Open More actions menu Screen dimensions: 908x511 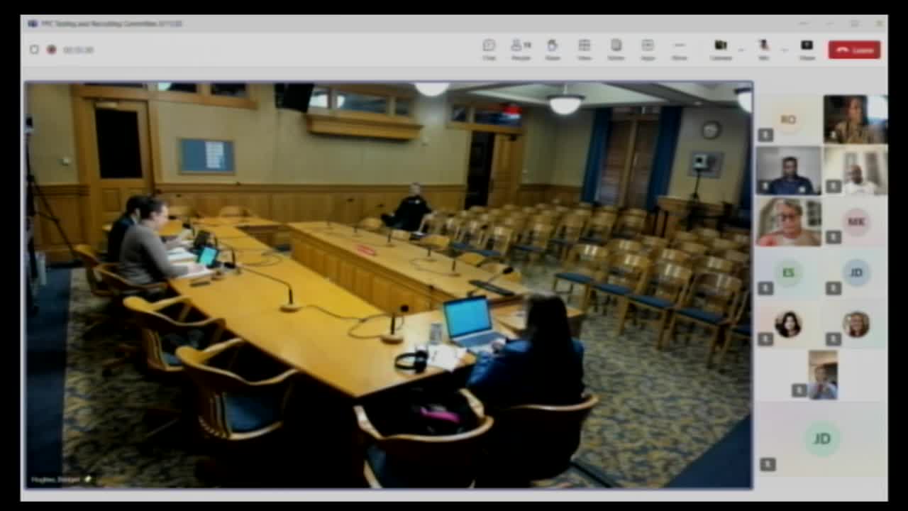[x=680, y=49]
